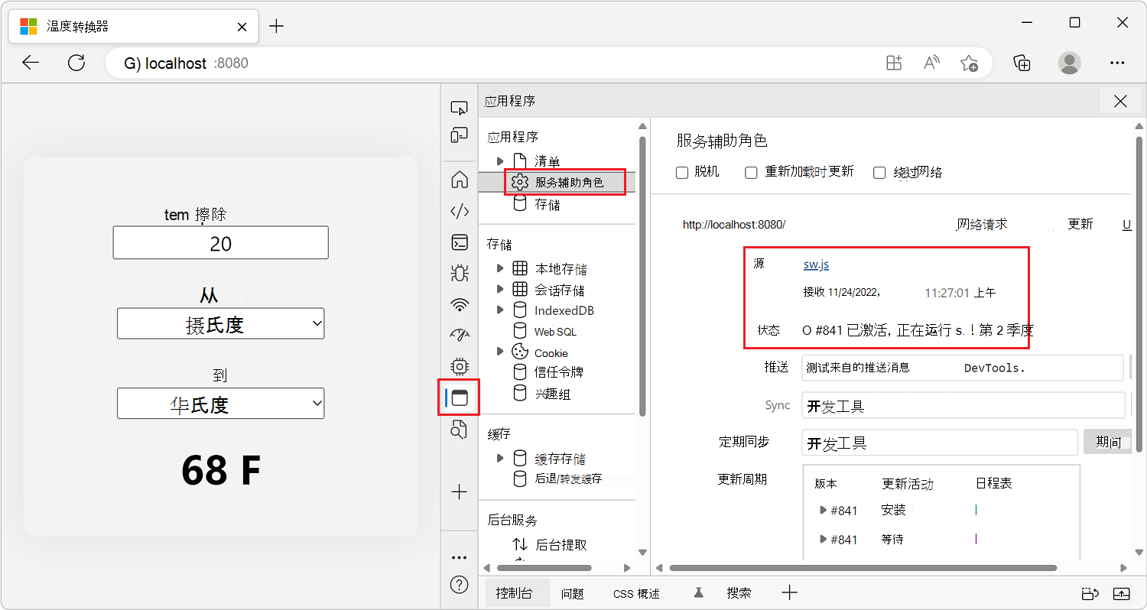Open the Welcome home tool icon
The image size is (1147, 610).
459,180
